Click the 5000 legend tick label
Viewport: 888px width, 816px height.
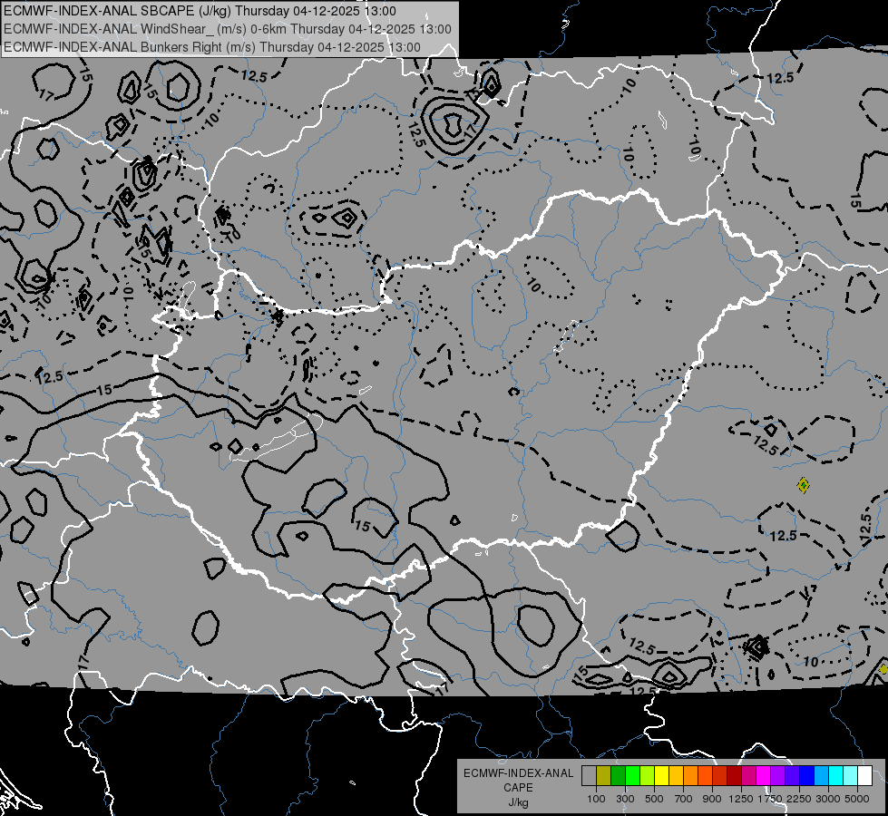[857, 799]
